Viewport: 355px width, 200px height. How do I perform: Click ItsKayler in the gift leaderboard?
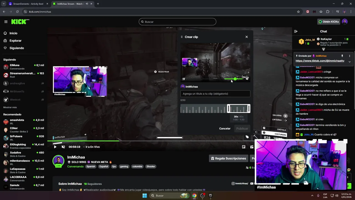[x=326, y=39]
